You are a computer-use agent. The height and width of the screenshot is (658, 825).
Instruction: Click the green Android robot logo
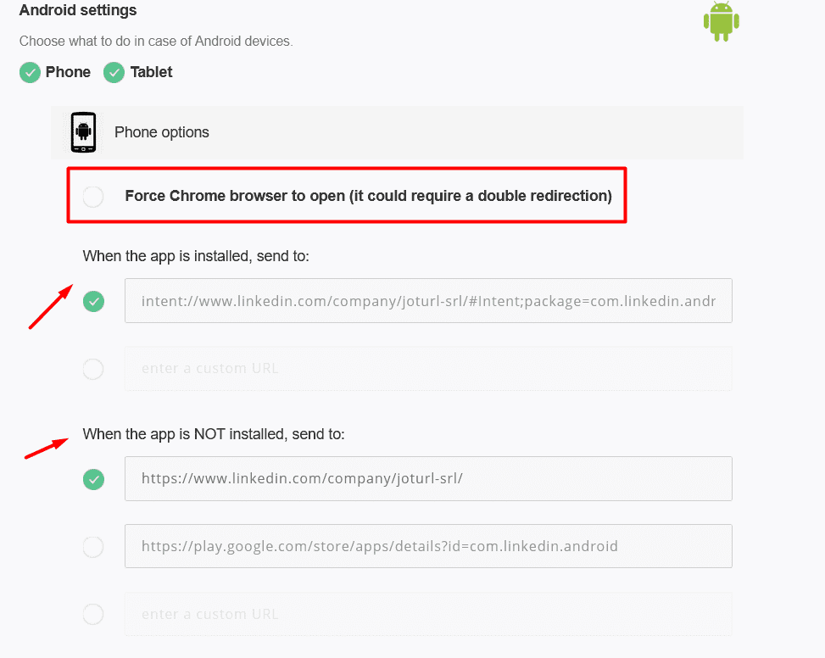722,21
